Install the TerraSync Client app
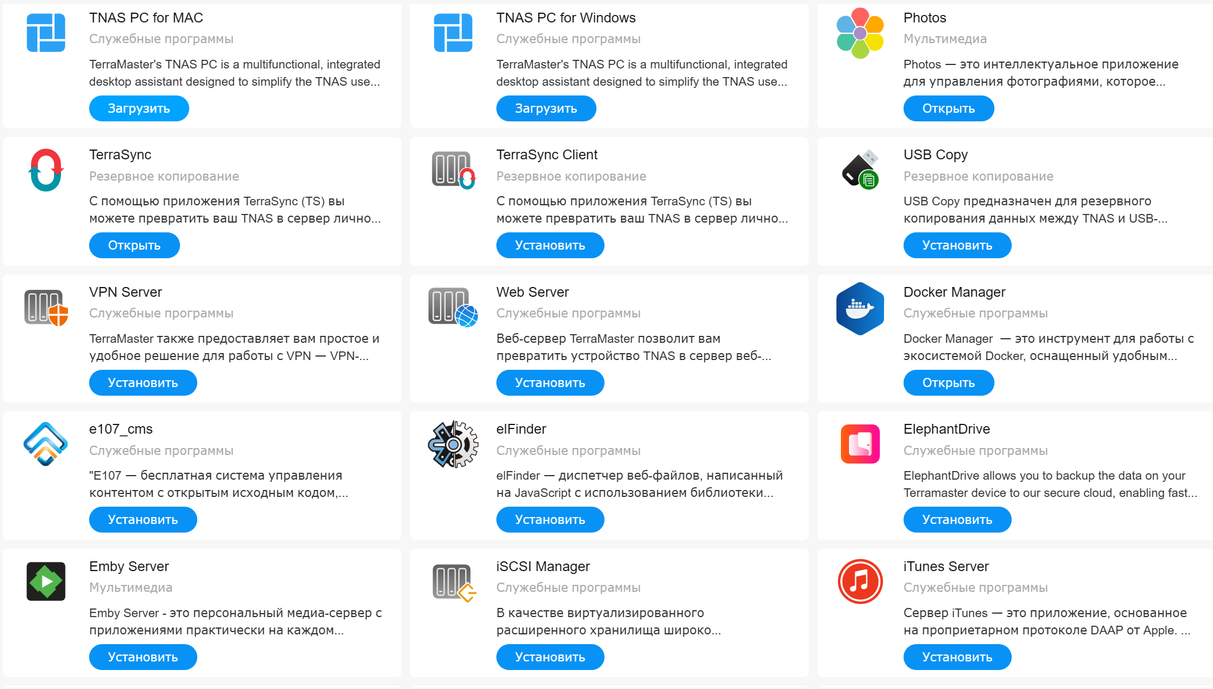The height and width of the screenshot is (689, 1213). tap(550, 246)
